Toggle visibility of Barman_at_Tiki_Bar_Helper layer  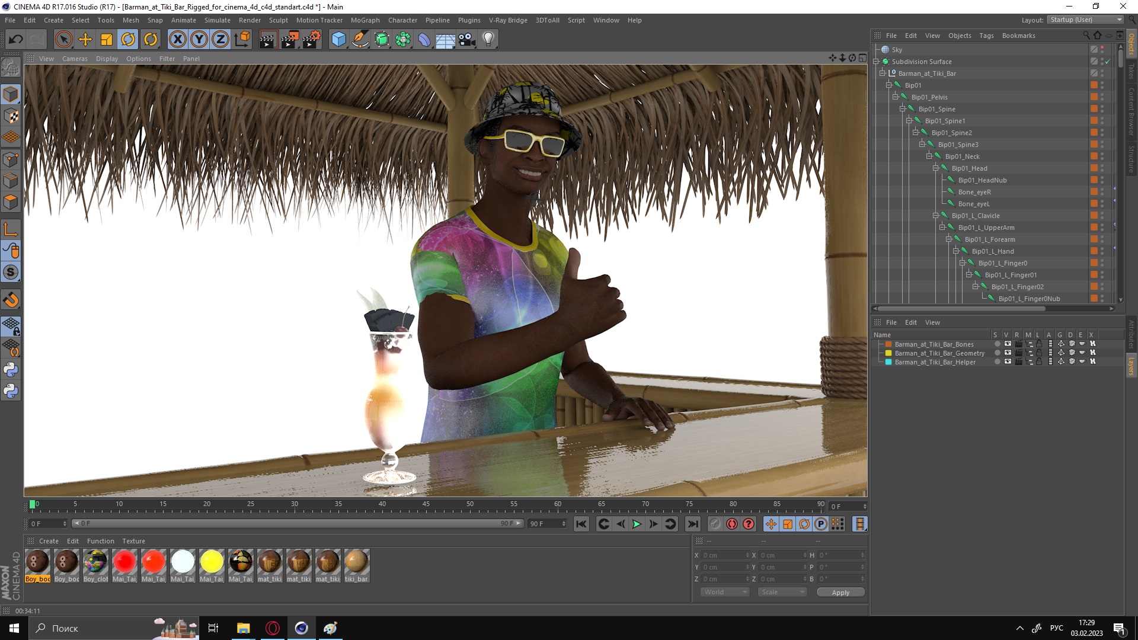pos(1008,361)
